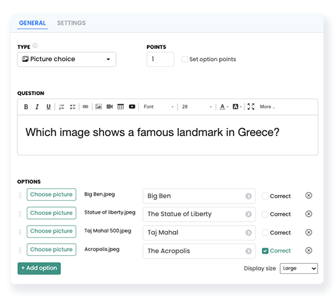This screenshot has width=335, height=298.
Task: Insert an image into the question
Action: 98,106
